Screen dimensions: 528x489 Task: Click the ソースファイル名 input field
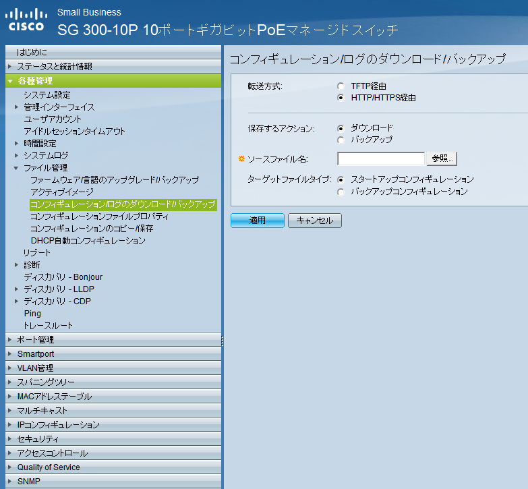click(381, 159)
